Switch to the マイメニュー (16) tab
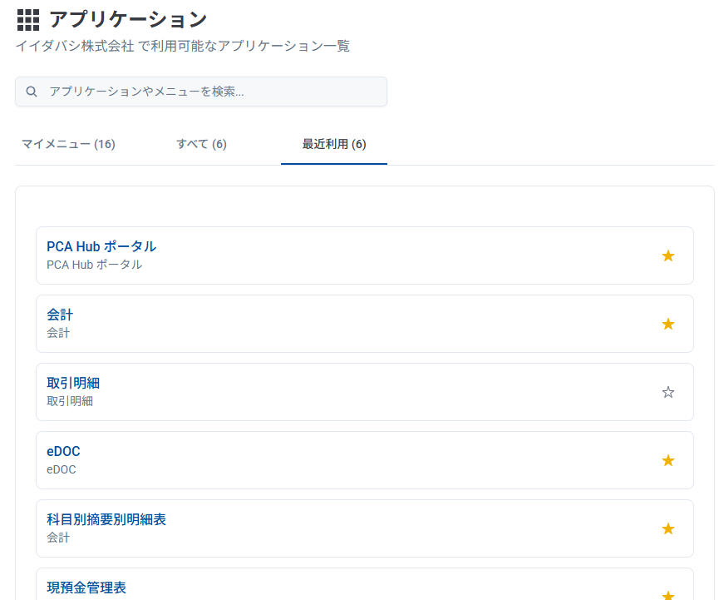The height and width of the screenshot is (600, 719). pos(68,144)
